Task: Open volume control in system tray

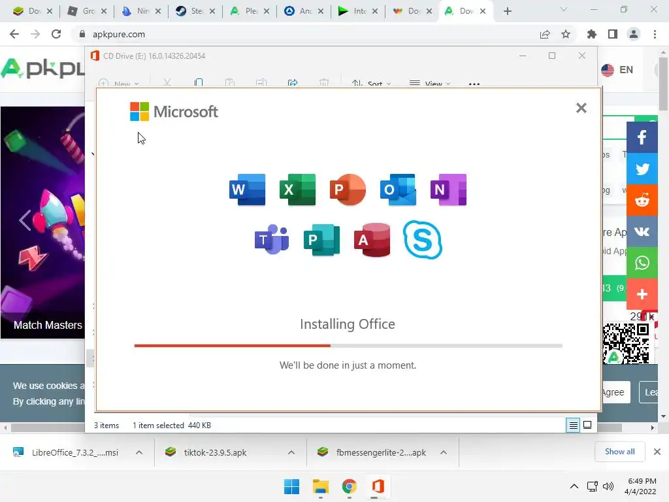Action: point(608,486)
